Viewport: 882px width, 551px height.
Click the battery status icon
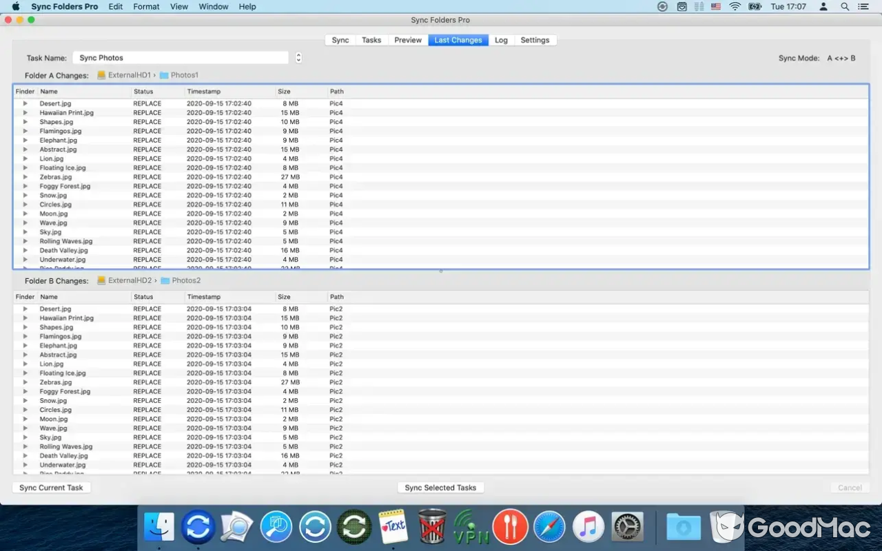click(754, 6)
